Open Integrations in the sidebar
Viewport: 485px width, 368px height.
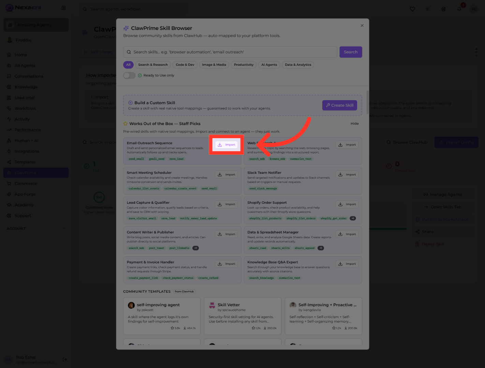tap(36, 151)
